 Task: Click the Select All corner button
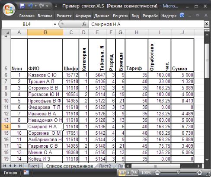(6, 32)
